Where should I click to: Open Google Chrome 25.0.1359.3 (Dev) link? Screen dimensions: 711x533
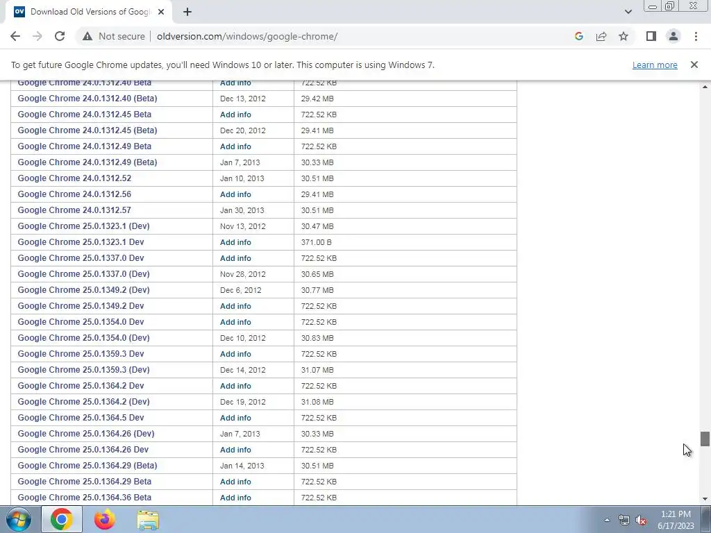(83, 369)
